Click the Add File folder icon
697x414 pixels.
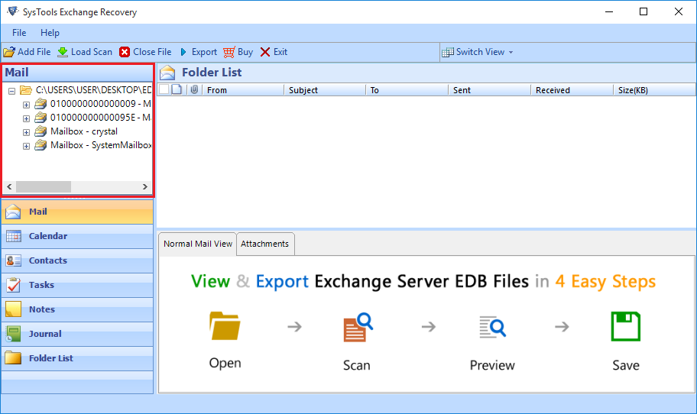pos(9,52)
